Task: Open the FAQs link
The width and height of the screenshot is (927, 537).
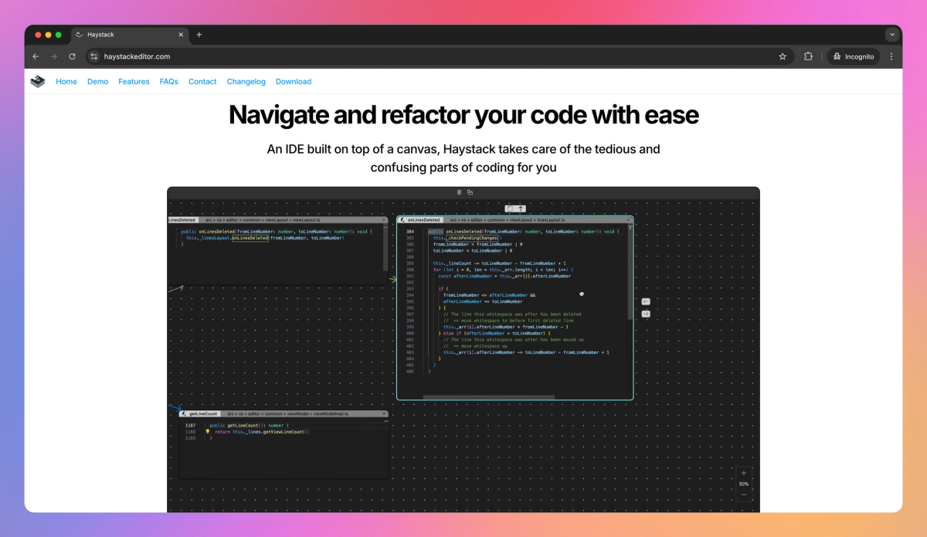Action: point(169,81)
